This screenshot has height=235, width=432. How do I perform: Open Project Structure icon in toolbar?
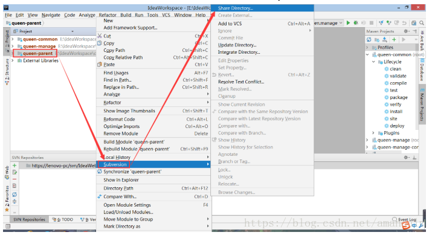pyautogui.click(x=413, y=23)
